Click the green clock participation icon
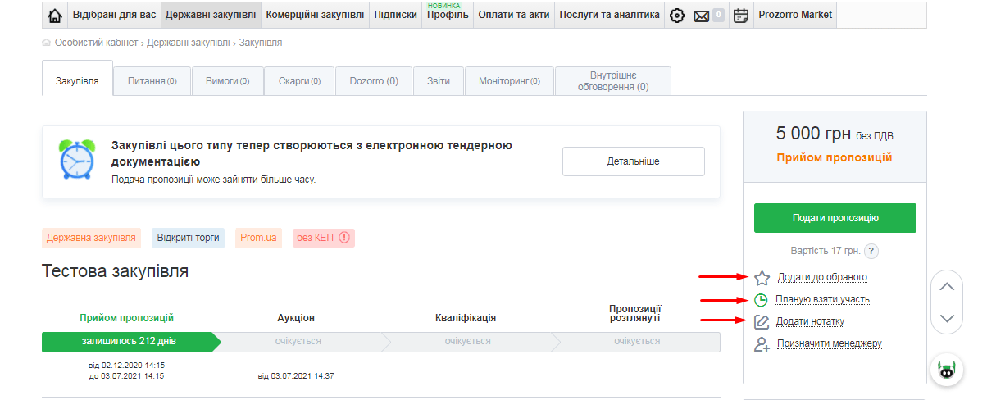The height and width of the screenshot is (400, 987). (x=762, y=300)
